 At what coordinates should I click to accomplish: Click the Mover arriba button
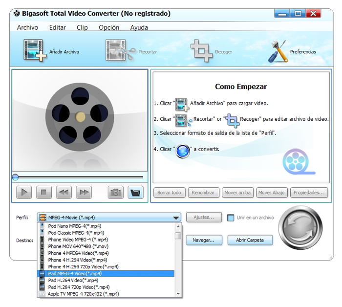click(237, 193)
